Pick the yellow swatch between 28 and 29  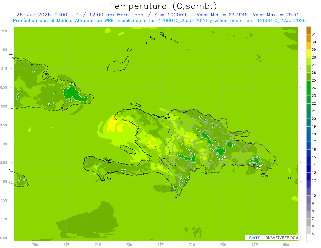(x=308, y=54)
